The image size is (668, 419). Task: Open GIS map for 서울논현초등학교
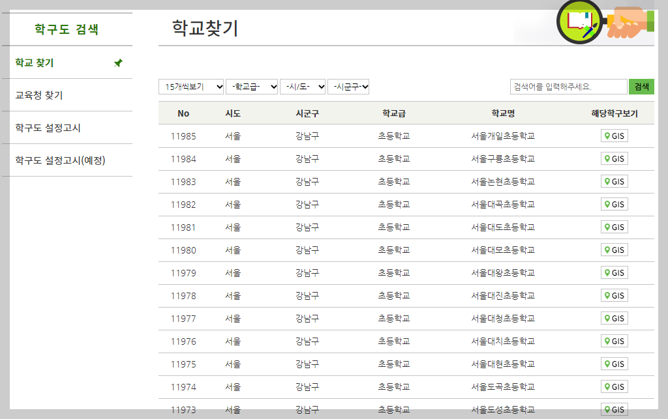click(614, 182)
